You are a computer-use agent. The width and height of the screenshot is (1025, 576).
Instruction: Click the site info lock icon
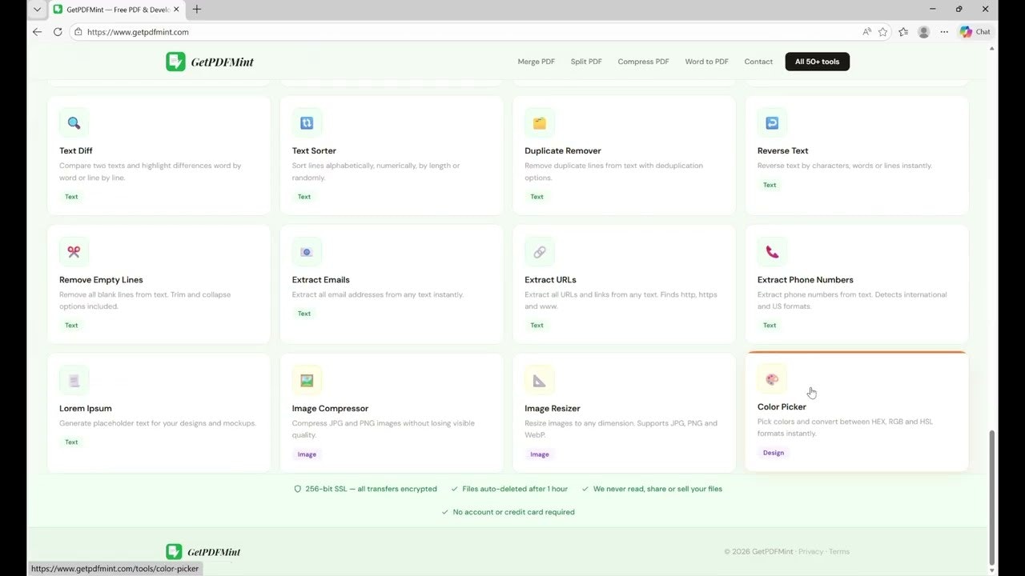coord(78,32)
